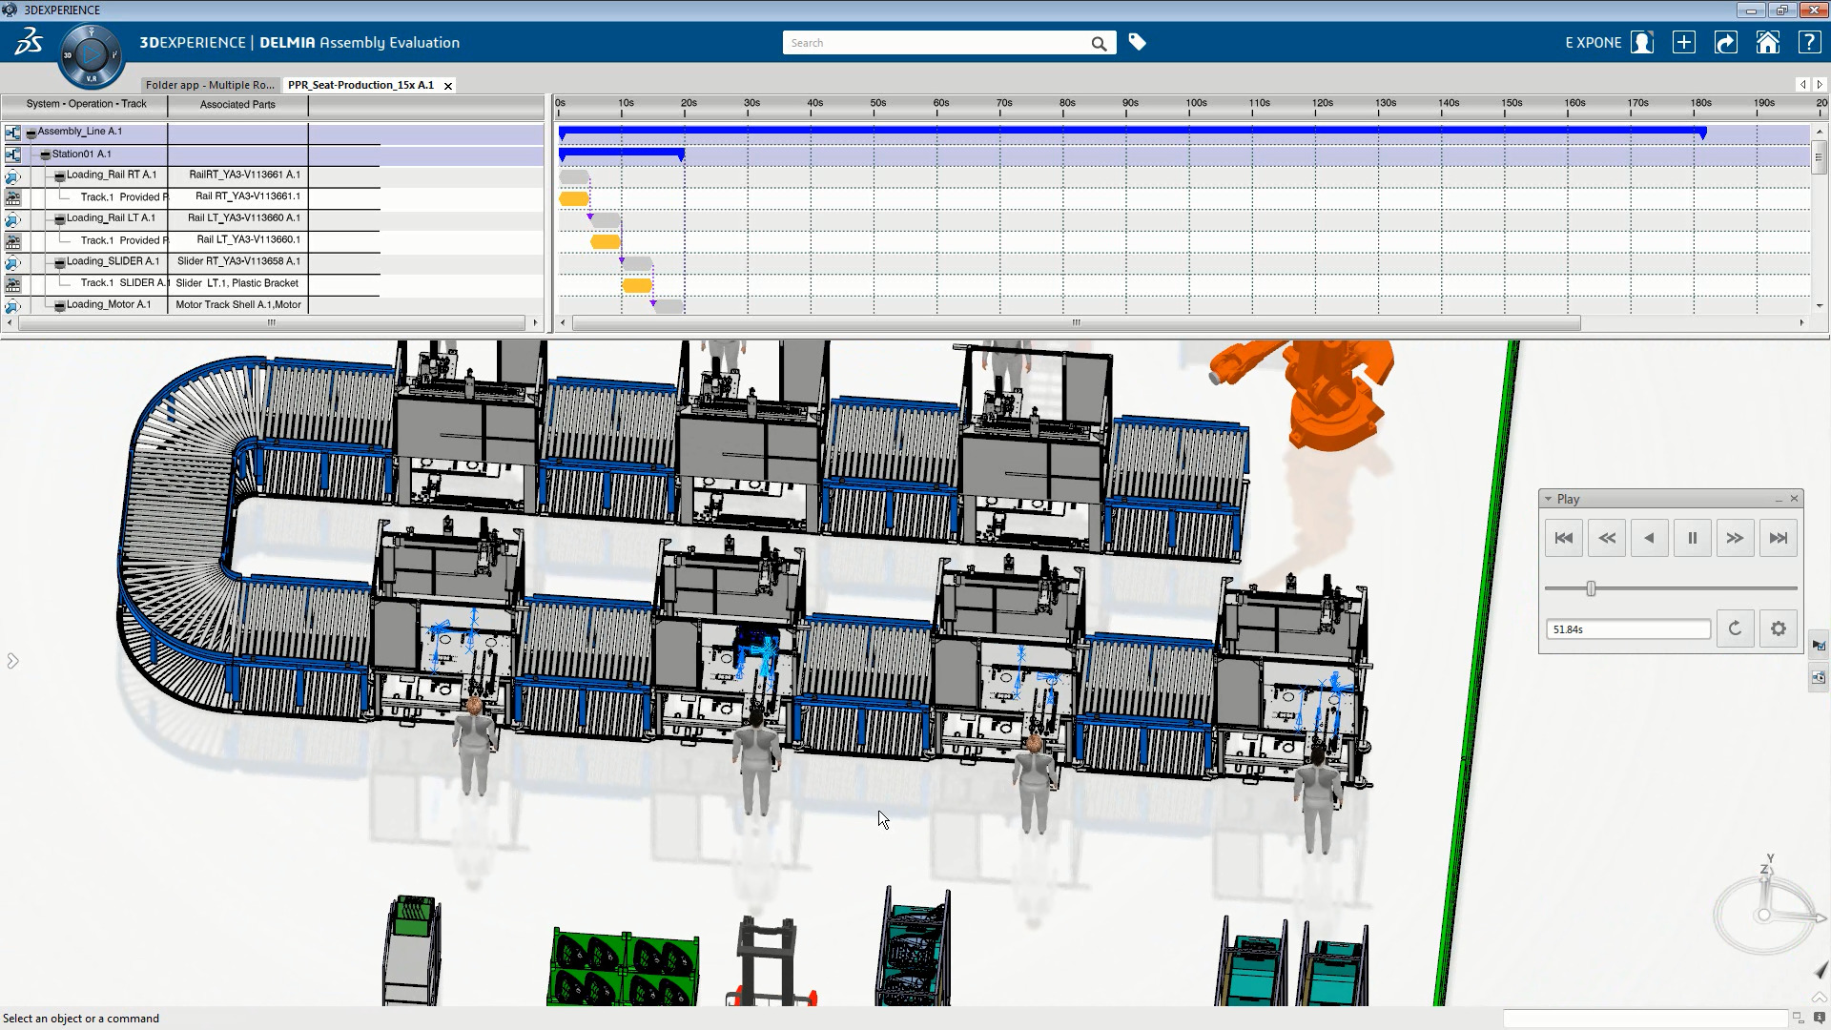The image size is (1831, 1030).
Task: Go to the home icon
Action: point(1767,43)
